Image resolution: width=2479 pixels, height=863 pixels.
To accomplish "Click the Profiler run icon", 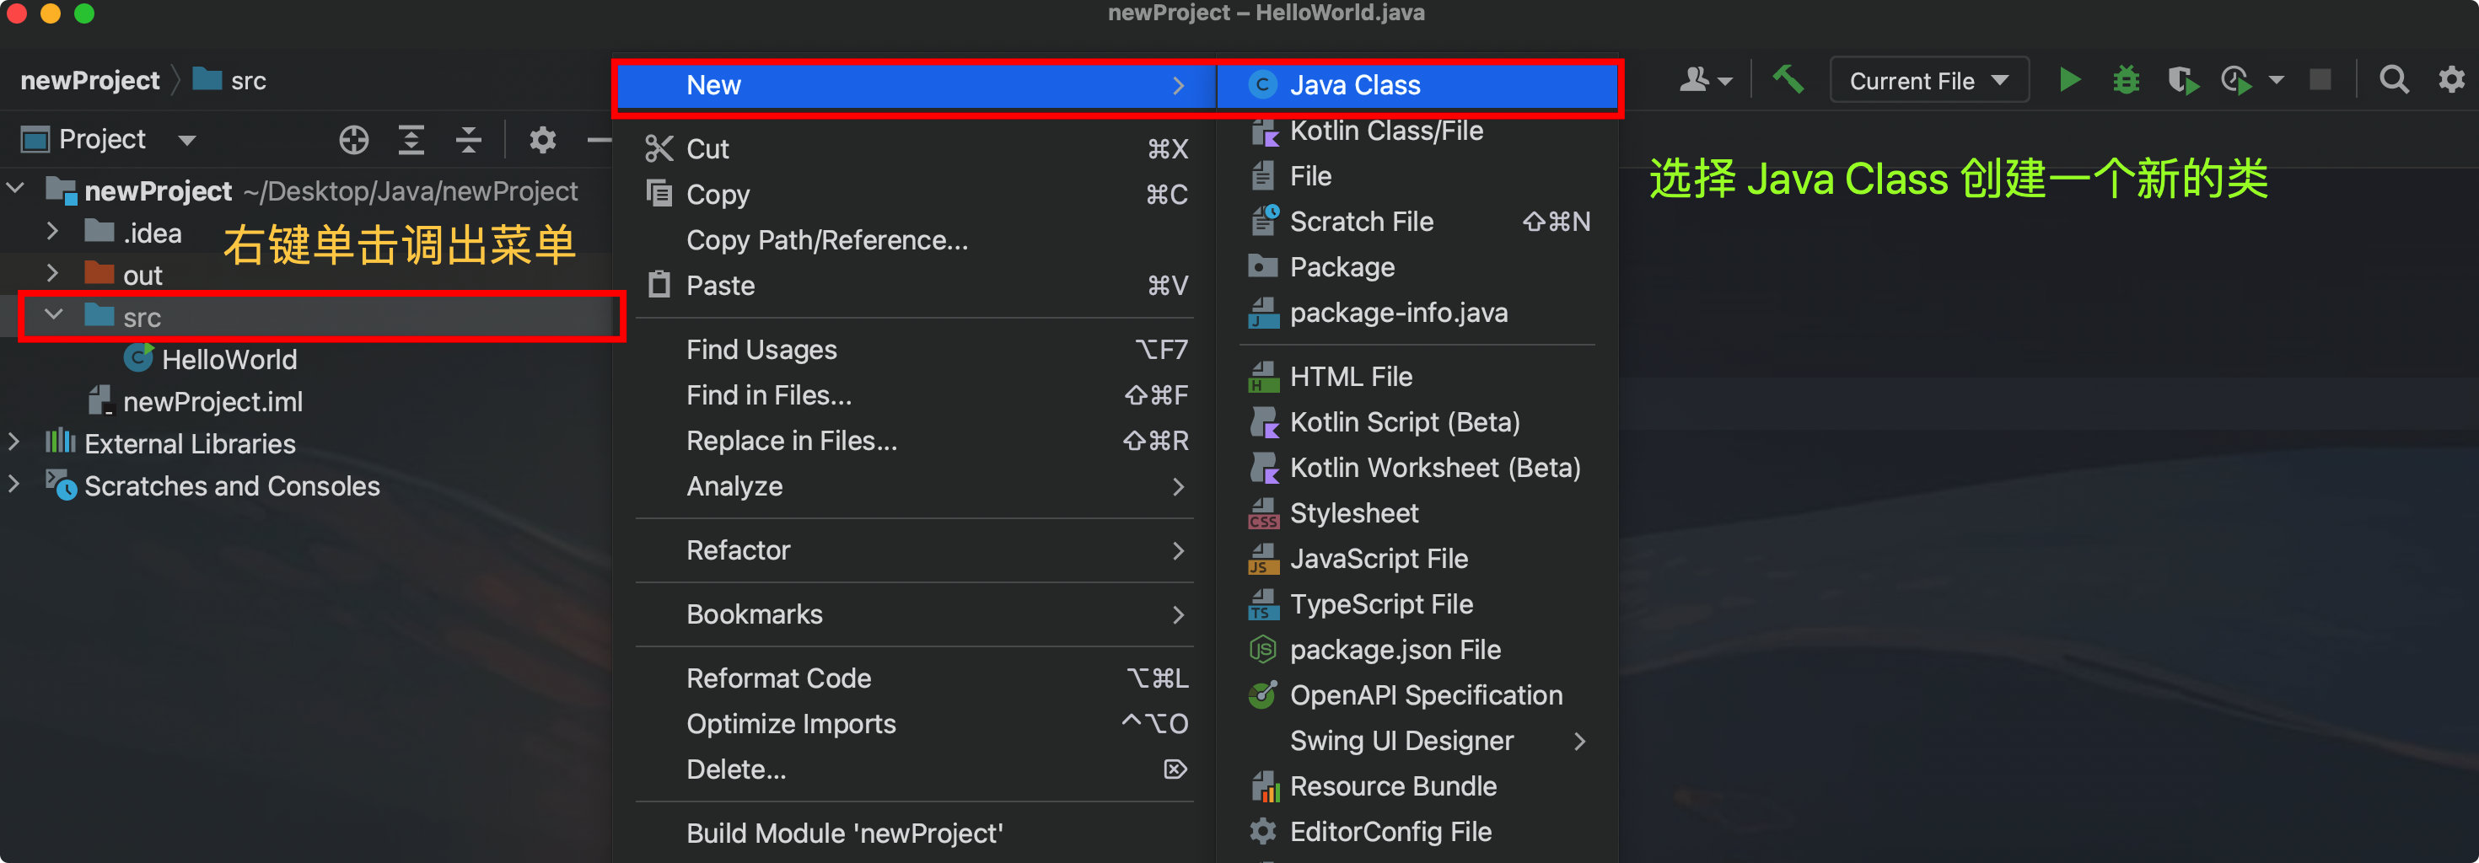I will (2236, 80).
